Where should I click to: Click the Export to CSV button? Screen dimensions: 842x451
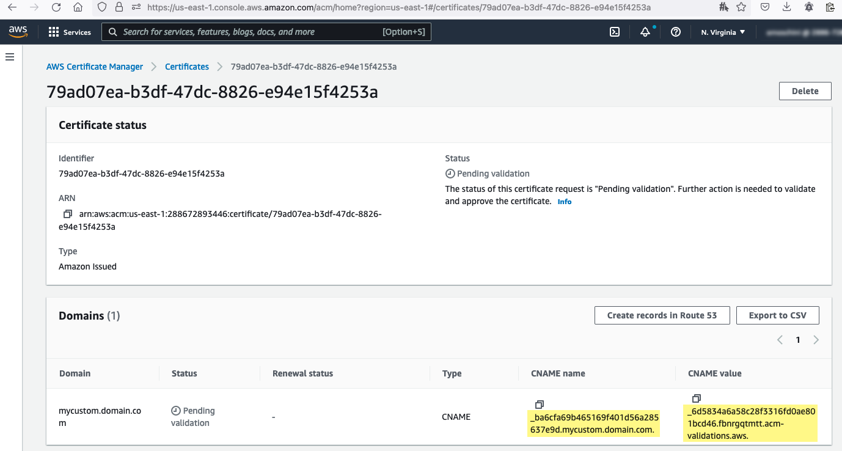coord(778,315)
